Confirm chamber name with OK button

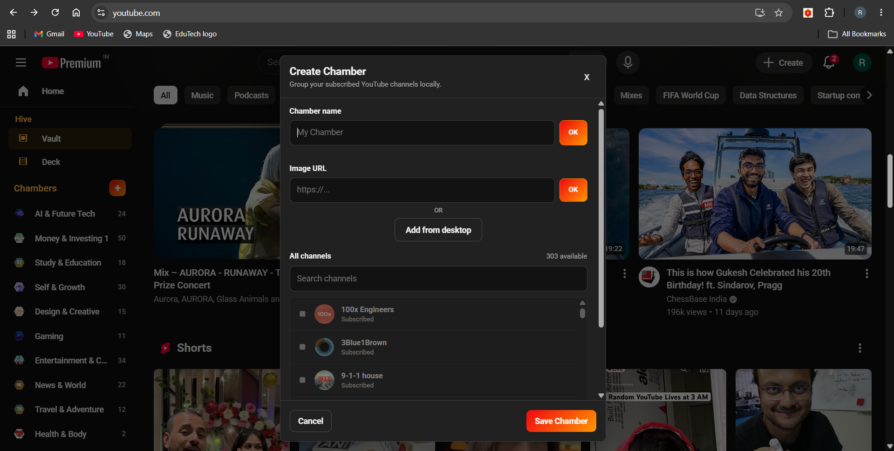coord(573,133)
